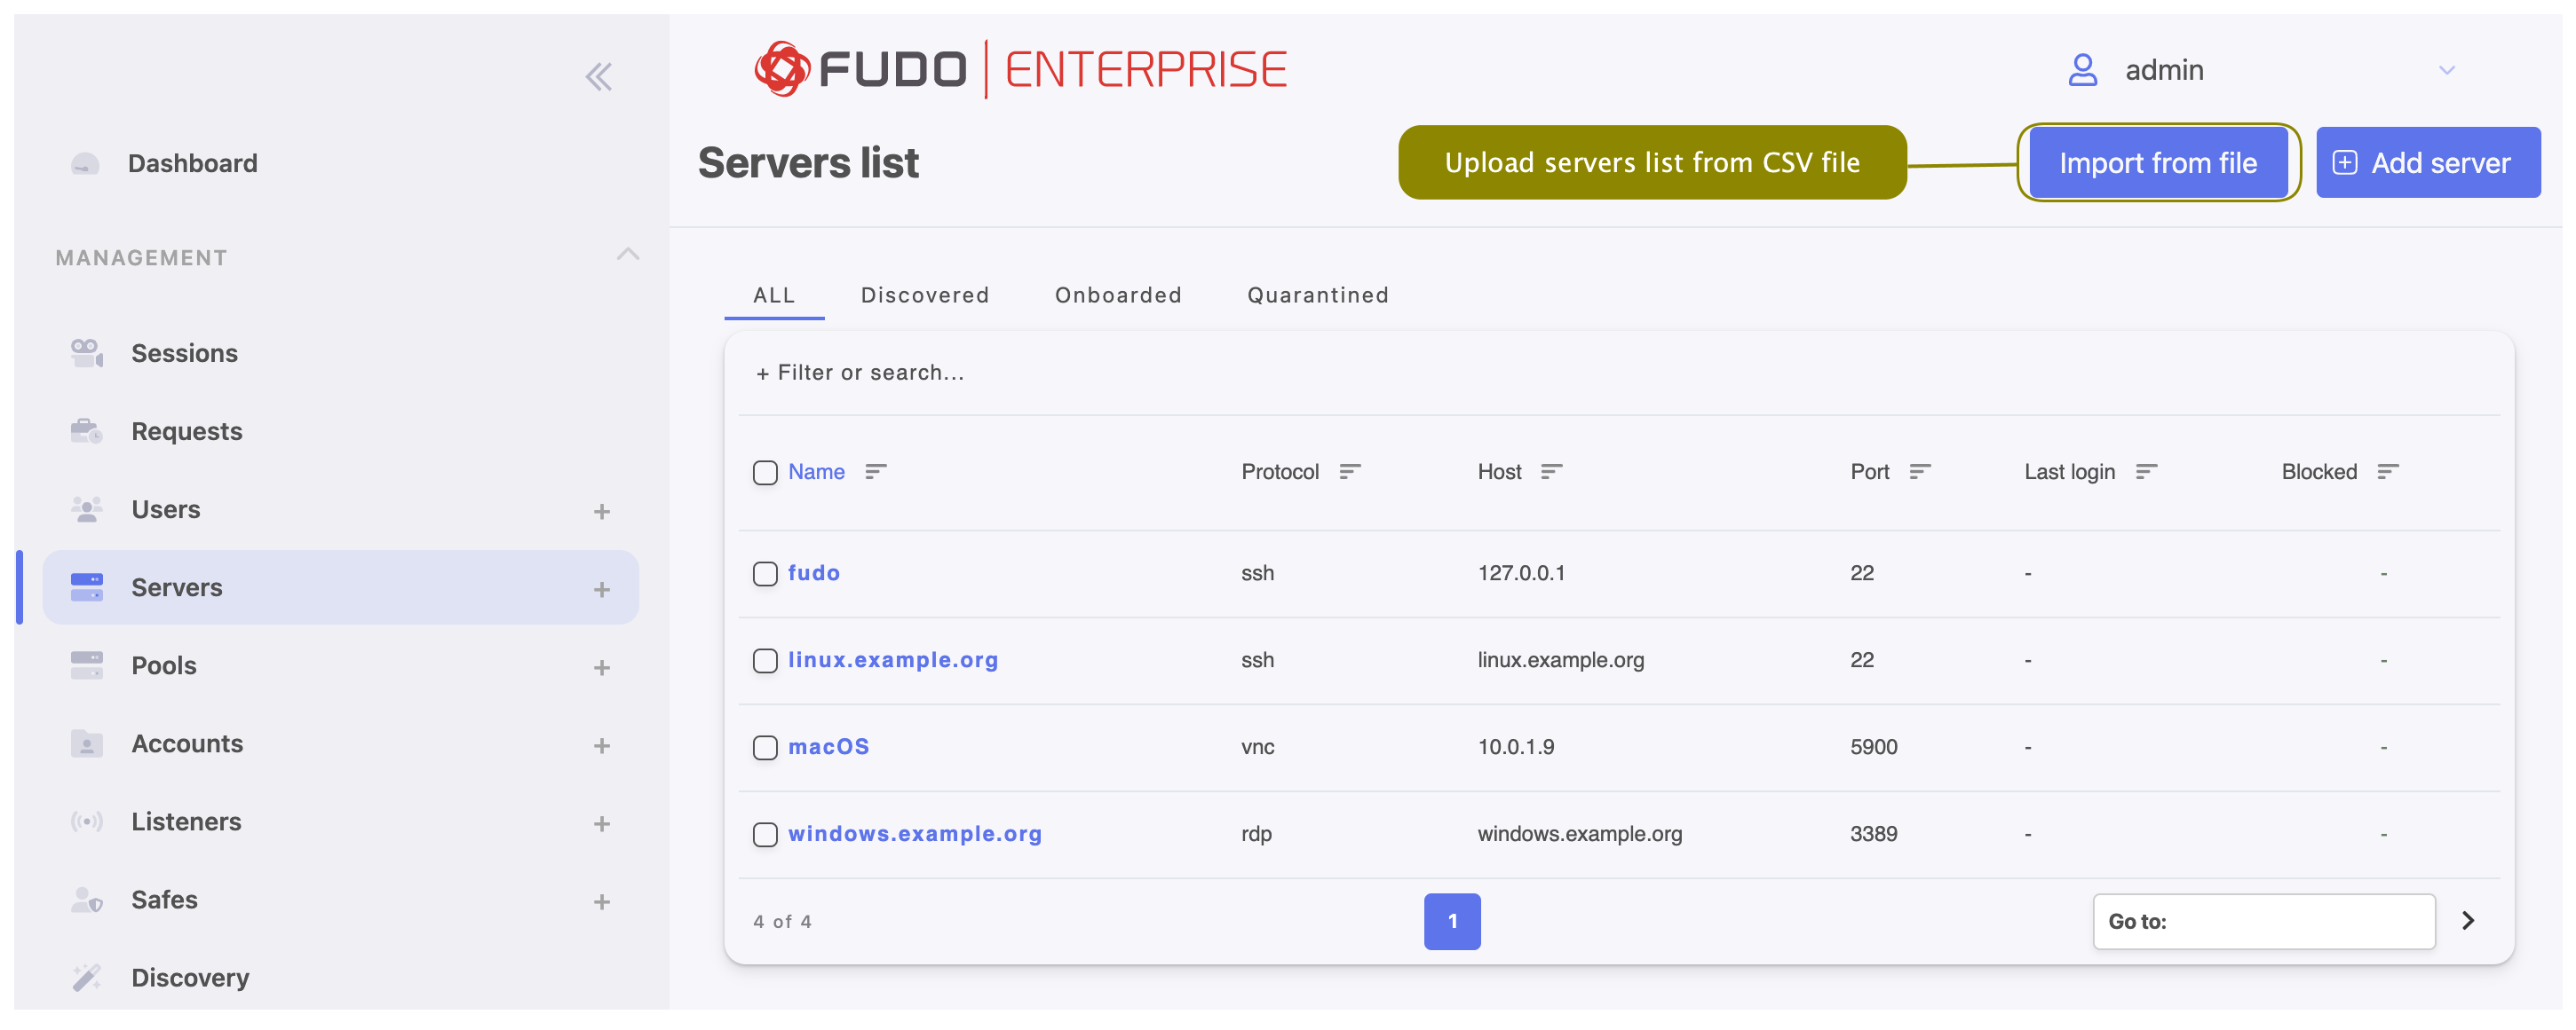Sort servers by the Port column
This screenshot has height=1030, width=2576.
[1920, 472]
